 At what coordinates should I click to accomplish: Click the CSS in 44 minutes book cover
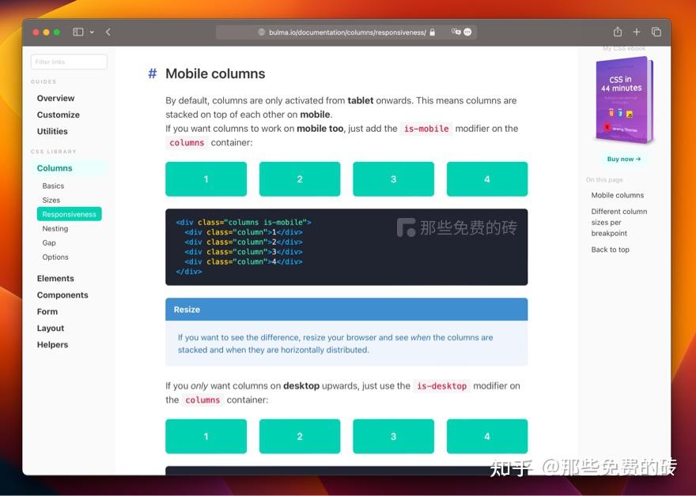[x=624, y=99]
